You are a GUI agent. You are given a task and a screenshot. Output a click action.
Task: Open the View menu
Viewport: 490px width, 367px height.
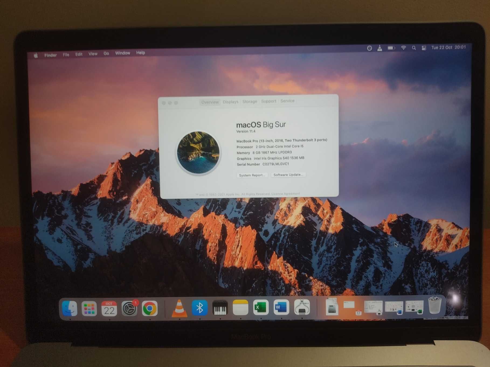coord(93,54)
